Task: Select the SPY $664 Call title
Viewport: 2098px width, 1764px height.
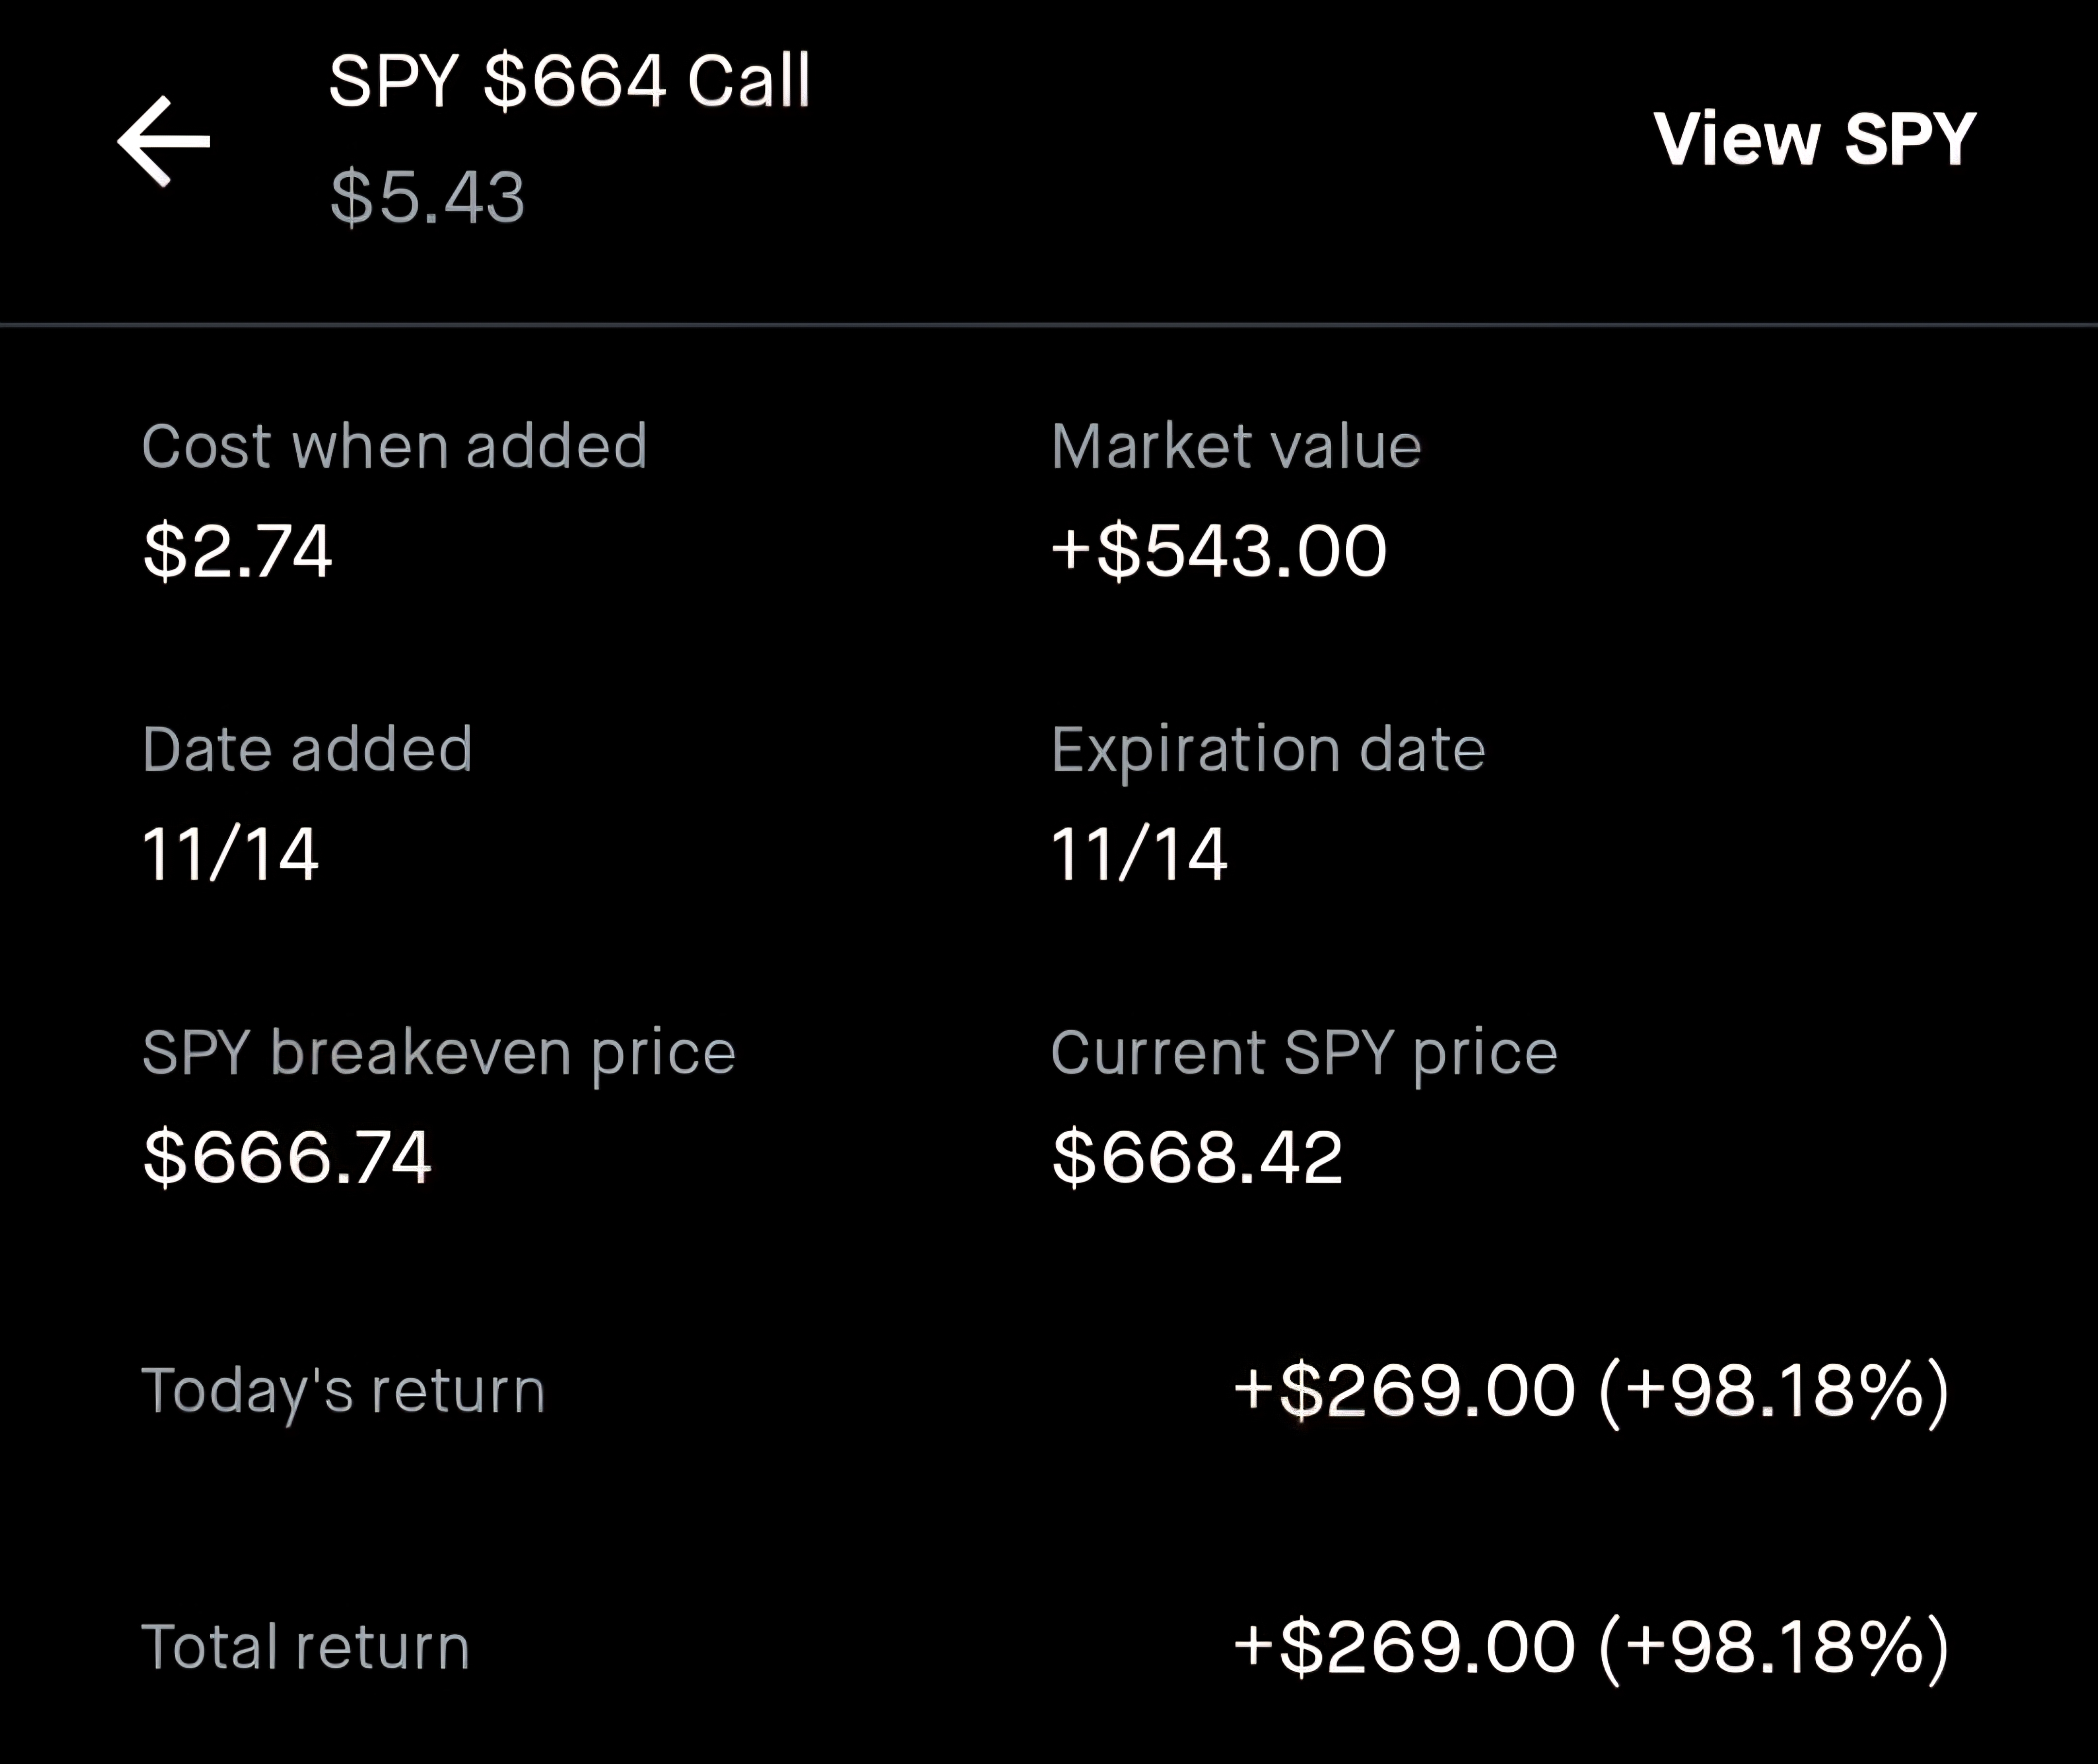Action: (569, 81)
